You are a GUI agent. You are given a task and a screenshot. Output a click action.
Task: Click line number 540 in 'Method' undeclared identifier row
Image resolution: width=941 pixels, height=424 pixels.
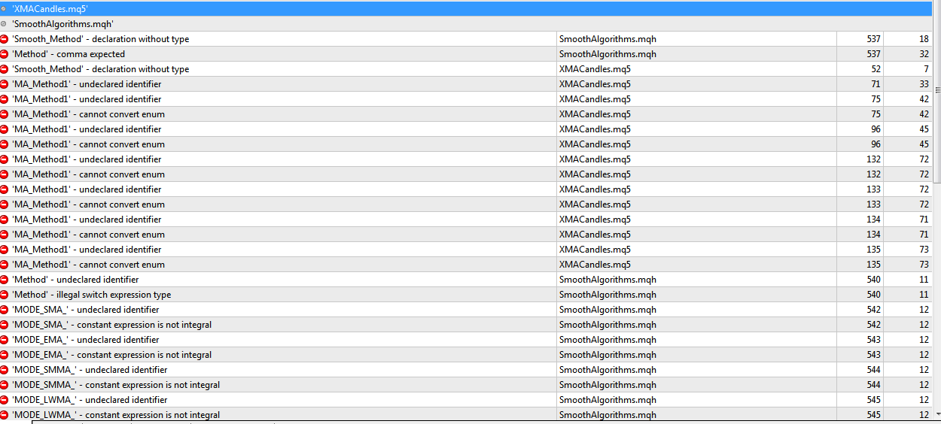[x=873, y=279]
